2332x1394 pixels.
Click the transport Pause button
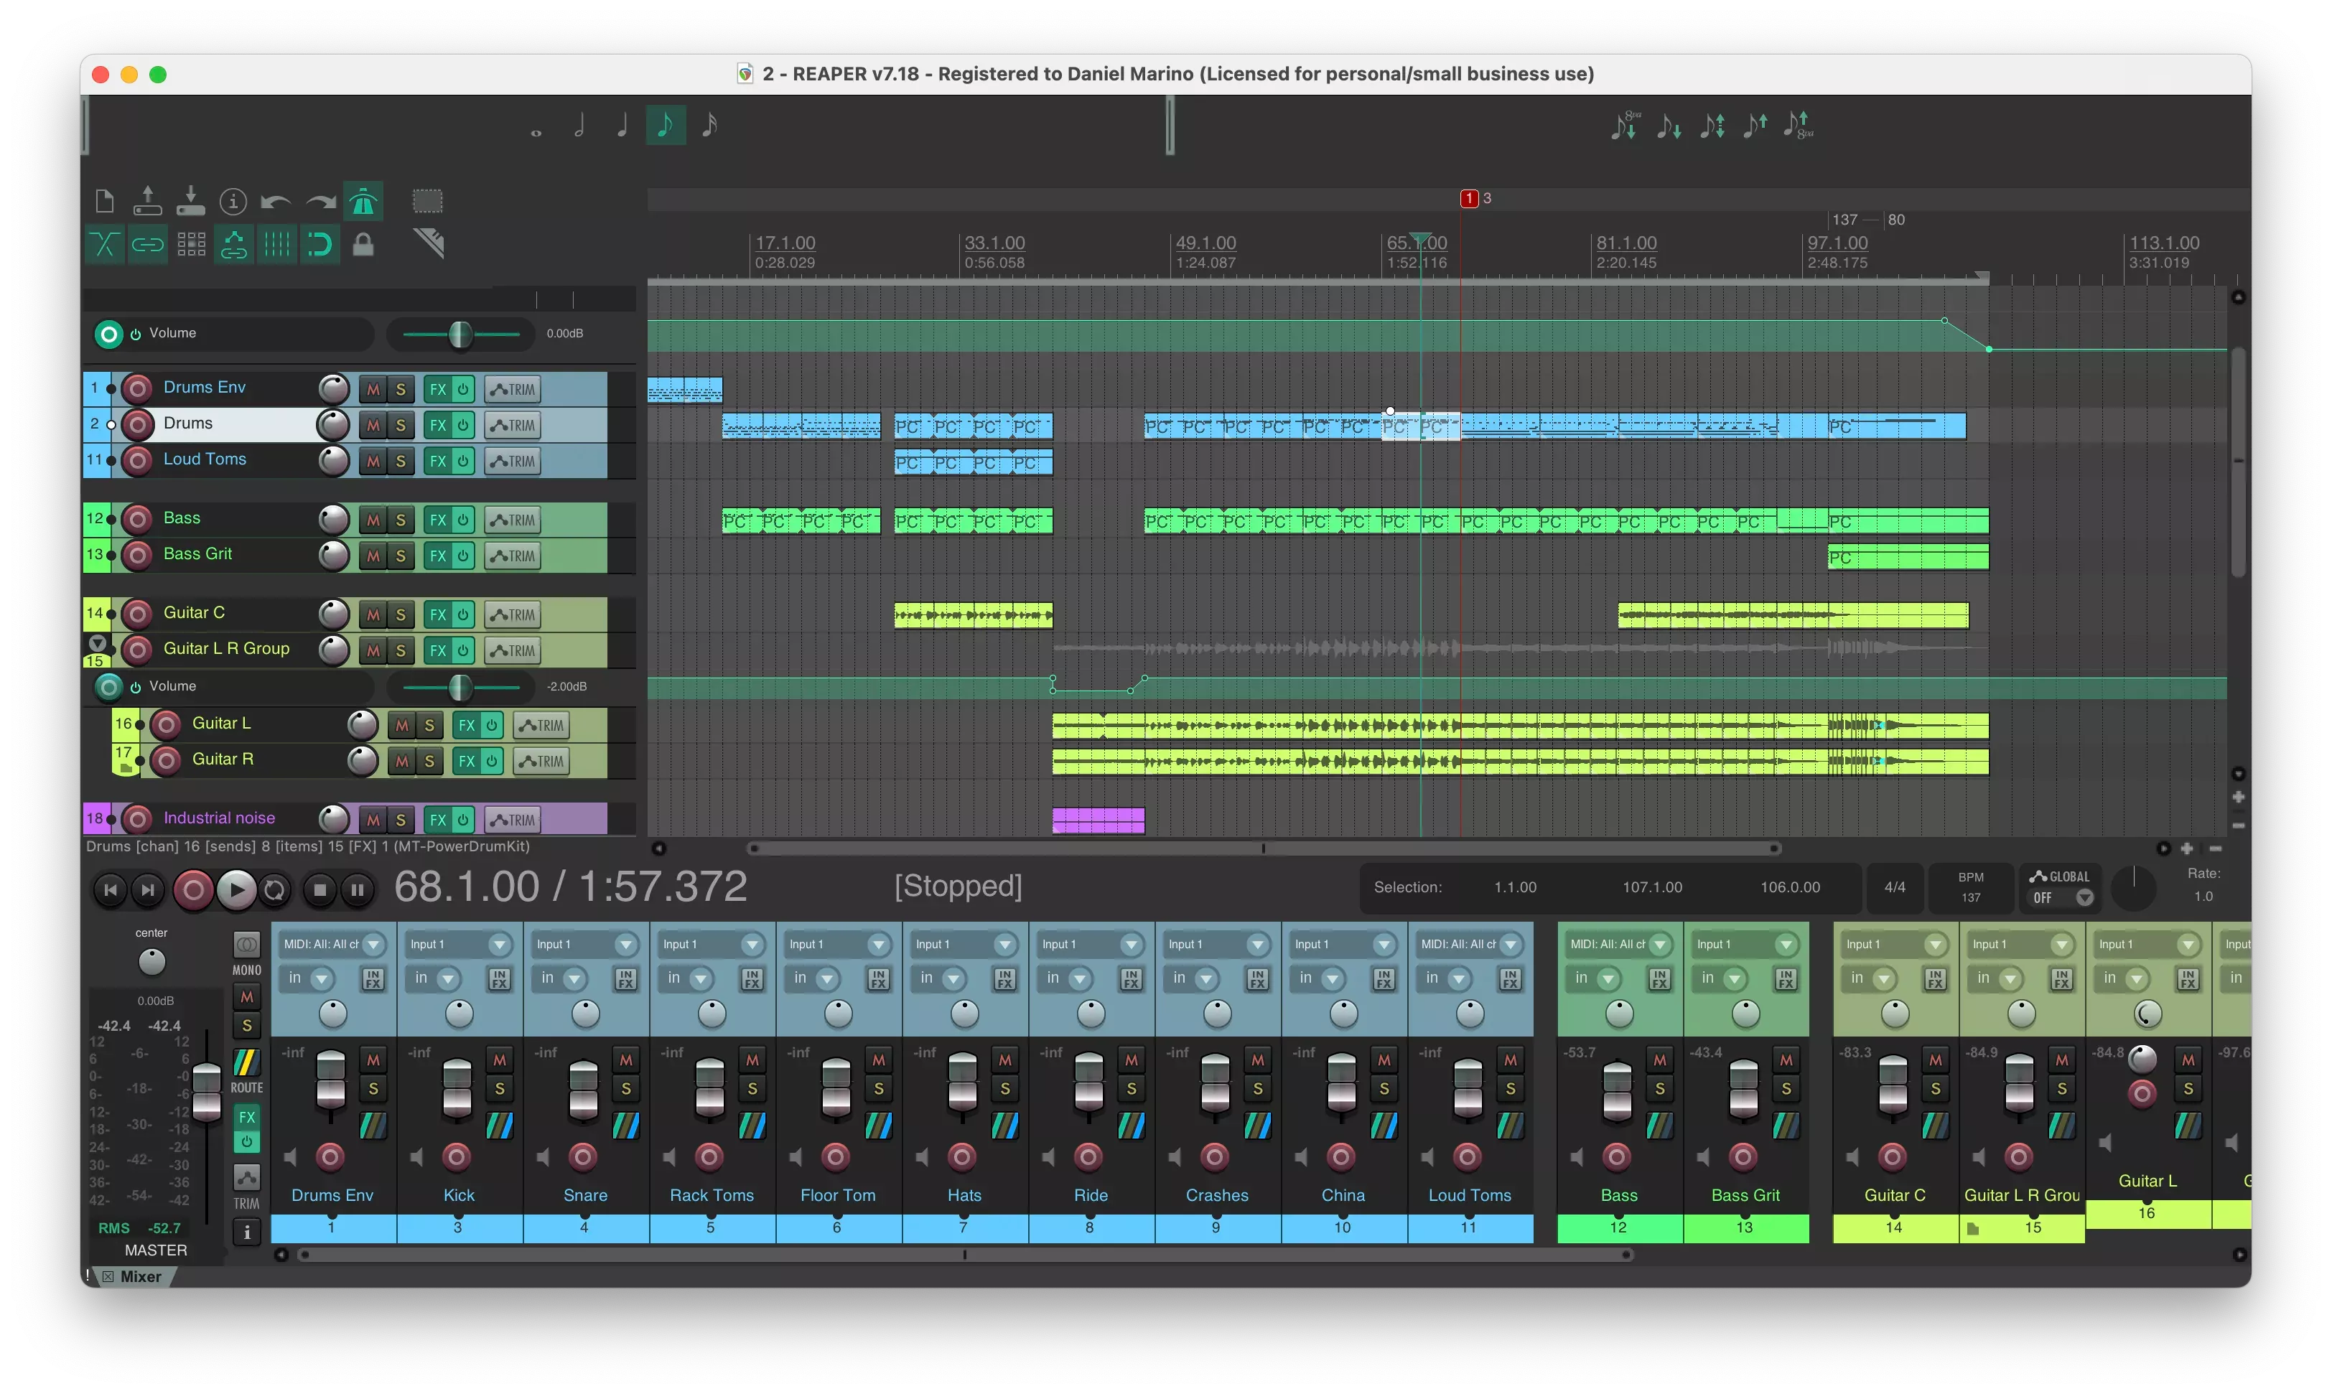click(x=357, y=889)
